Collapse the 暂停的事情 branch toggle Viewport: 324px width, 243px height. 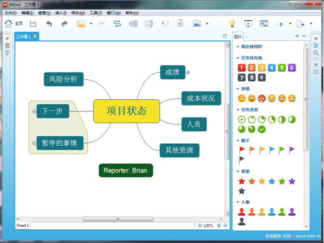point(34,143)
